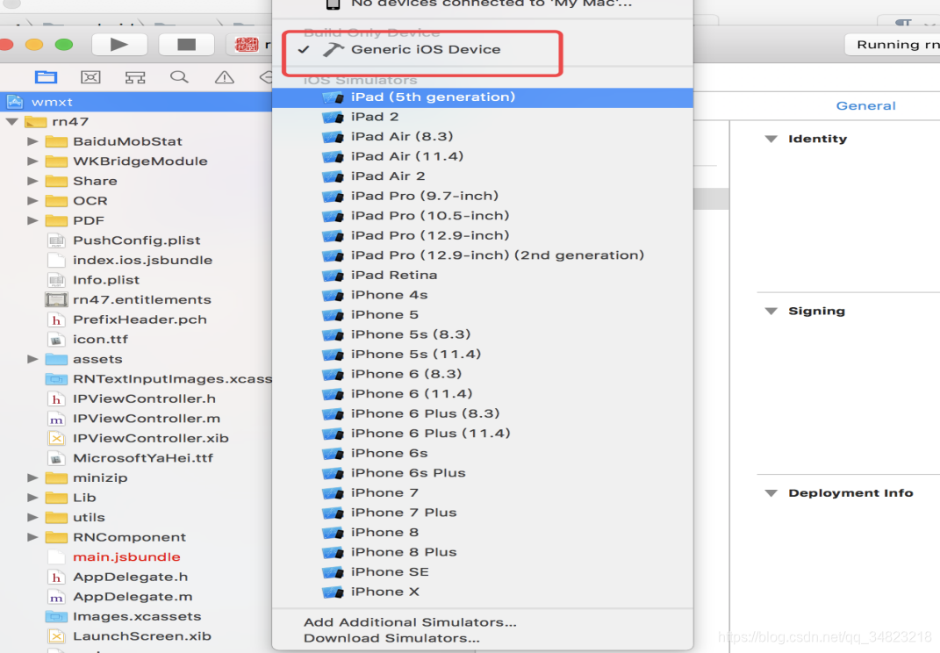Switch to the General tab
The width and height of the screenshot is (940, 653).
865,106
